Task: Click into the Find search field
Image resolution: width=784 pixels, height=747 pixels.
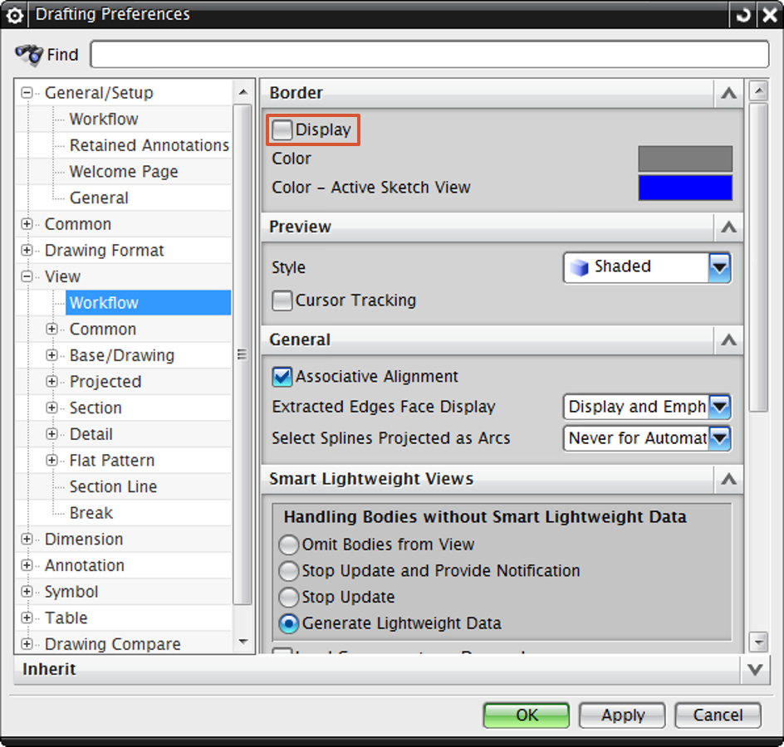Action: tap(429, 55)
